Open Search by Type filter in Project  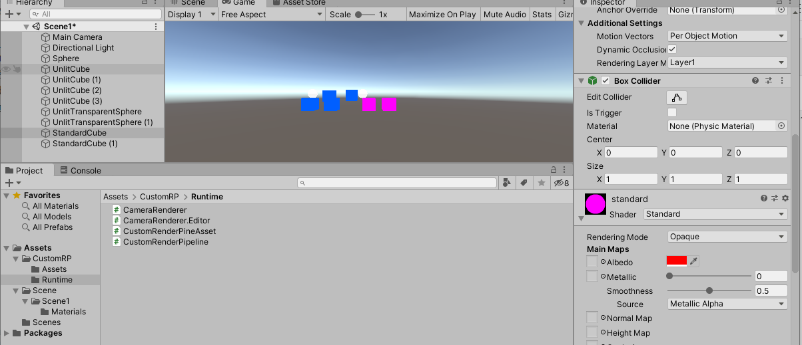508,183
